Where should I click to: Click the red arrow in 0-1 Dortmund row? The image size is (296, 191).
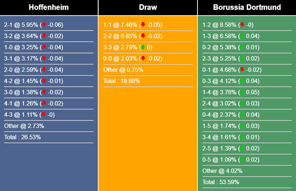[x=242, y=70]
